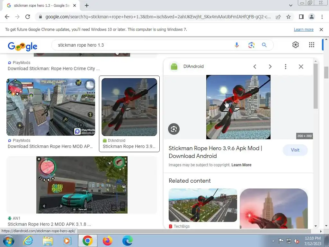Click the forward navigation arrow
This screenshot has height=247, width=329.
click(17, 17)
